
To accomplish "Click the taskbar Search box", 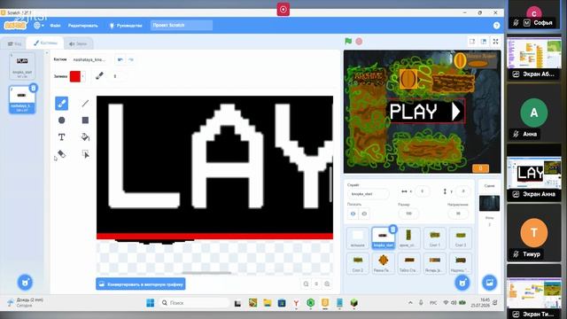I will click(x=195, y=303).
